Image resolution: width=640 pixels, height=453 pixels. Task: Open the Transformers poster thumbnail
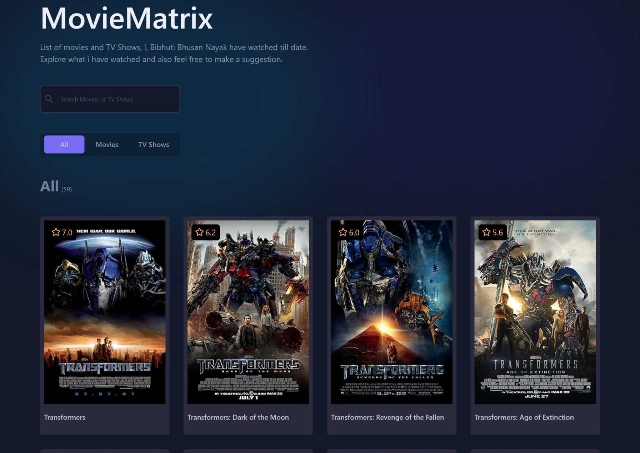click(x=105, y=312)
